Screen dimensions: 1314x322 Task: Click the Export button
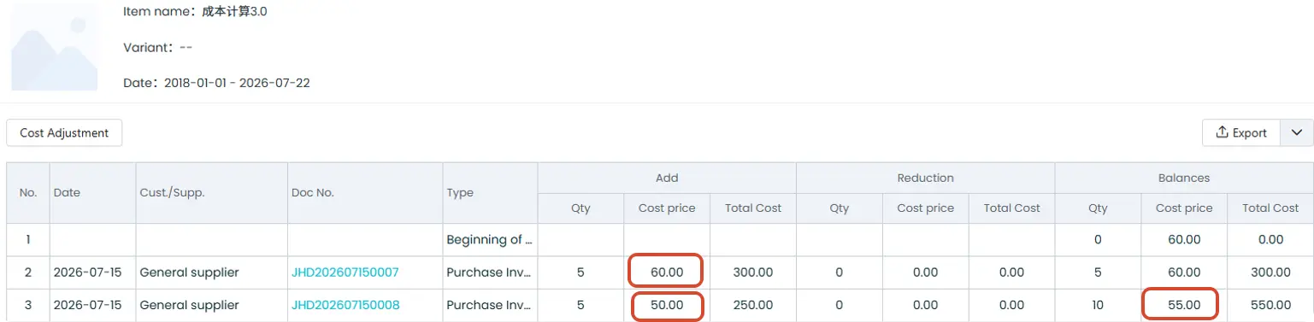1240,133
